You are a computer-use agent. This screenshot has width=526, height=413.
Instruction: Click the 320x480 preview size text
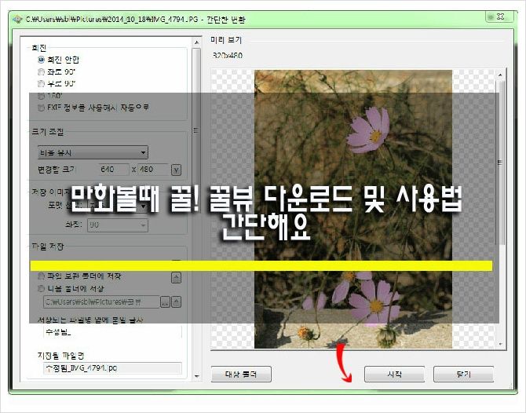[x=228, y=56]
